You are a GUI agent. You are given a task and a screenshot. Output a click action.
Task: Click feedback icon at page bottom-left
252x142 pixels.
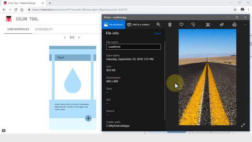pyautogui.click(x=4, y=131)
